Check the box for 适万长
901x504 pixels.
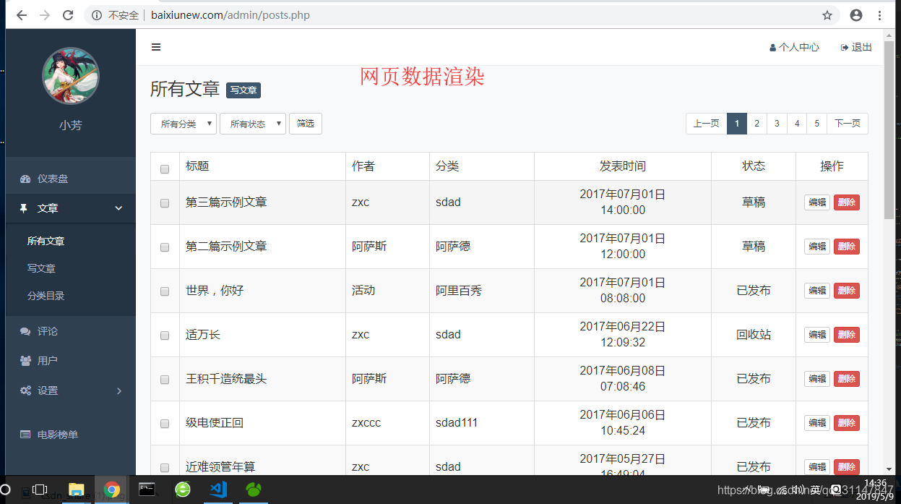click(165, 336)
